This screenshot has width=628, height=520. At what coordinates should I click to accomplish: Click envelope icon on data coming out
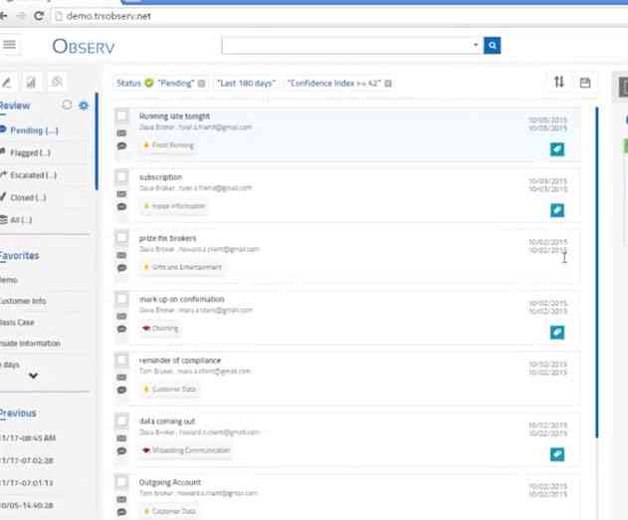click(121, 438)
